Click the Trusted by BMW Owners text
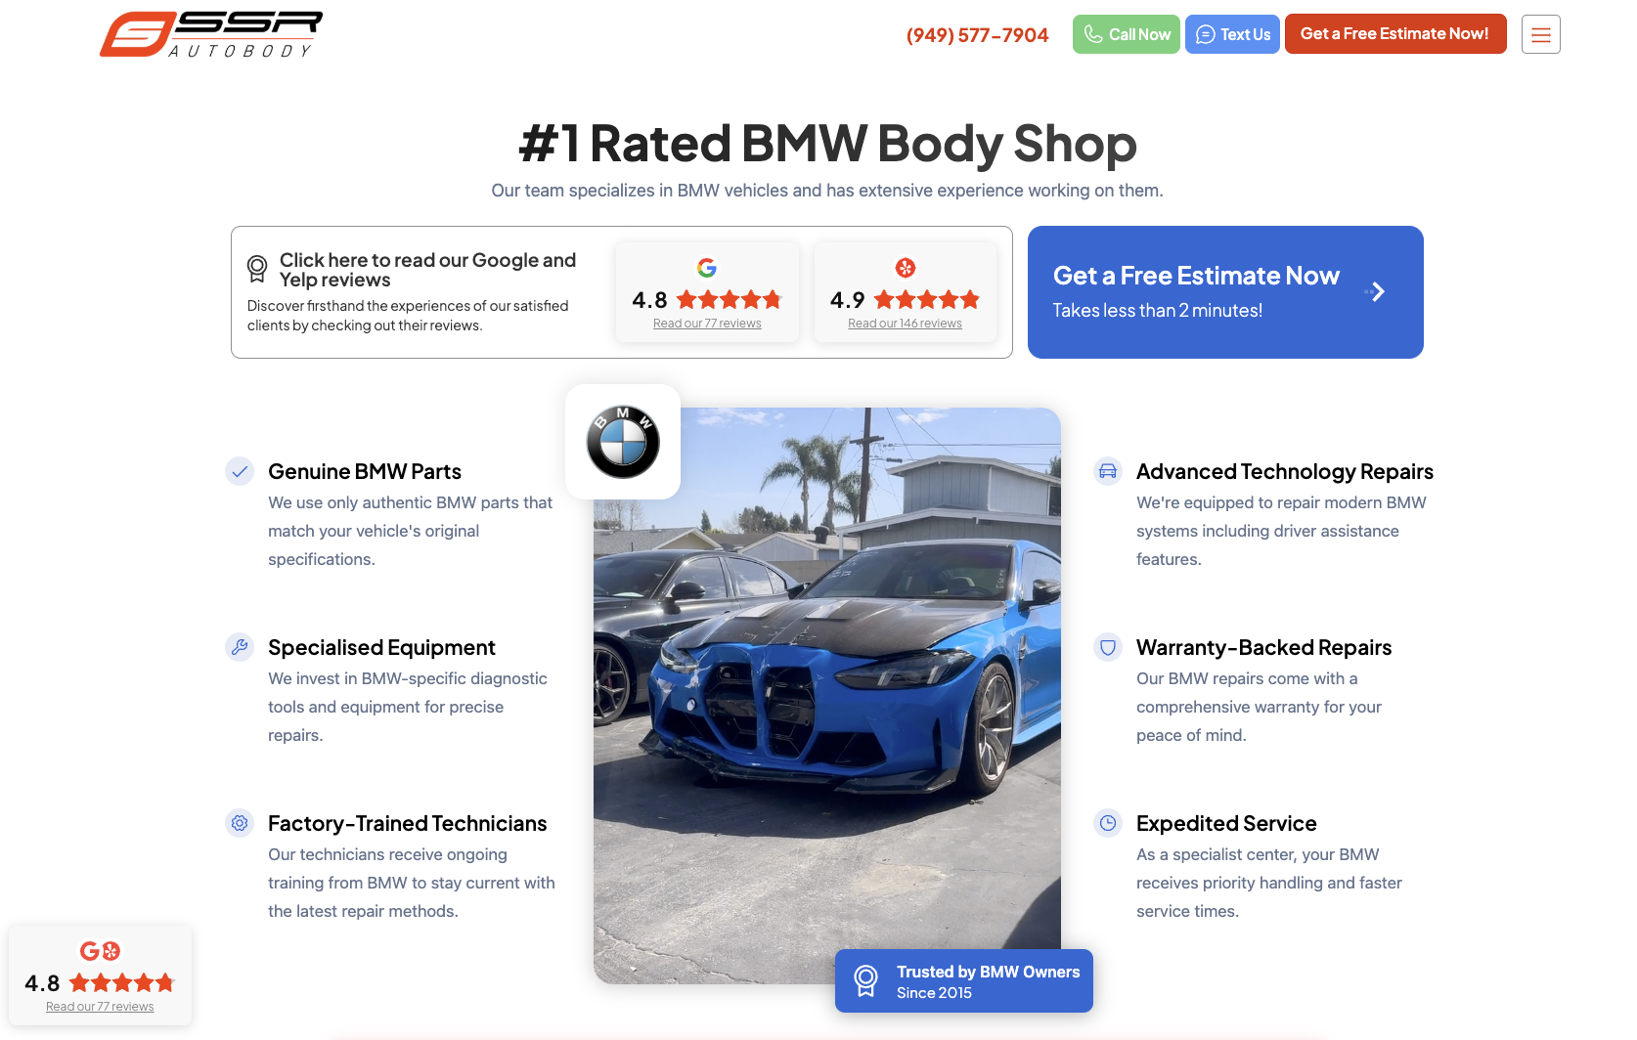Viewport: 1637px width, 1040px height. [989, 972]
